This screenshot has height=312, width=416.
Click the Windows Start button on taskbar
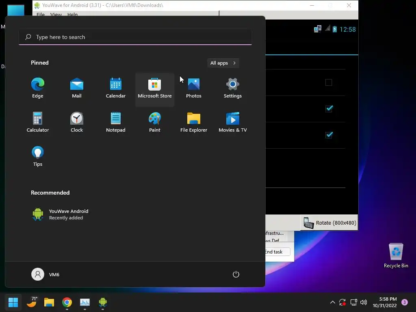coord(13,302)
